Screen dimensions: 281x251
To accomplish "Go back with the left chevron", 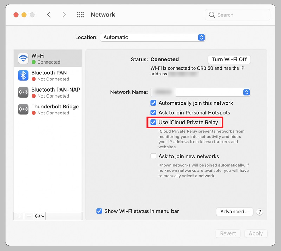I will pos(49,15).
